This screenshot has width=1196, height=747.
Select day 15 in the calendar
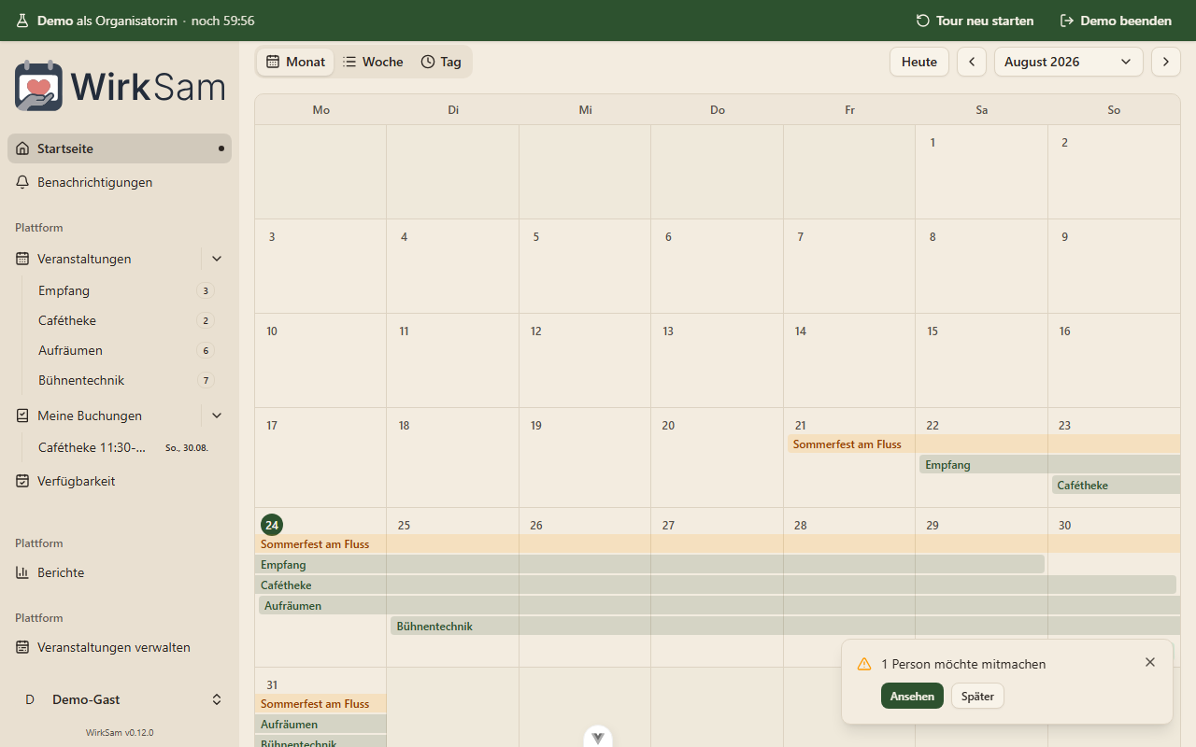(x=933, y=331)
